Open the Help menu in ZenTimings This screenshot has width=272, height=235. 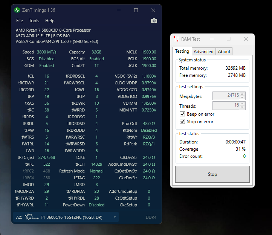pyautogui.click(x=50, y=21)
